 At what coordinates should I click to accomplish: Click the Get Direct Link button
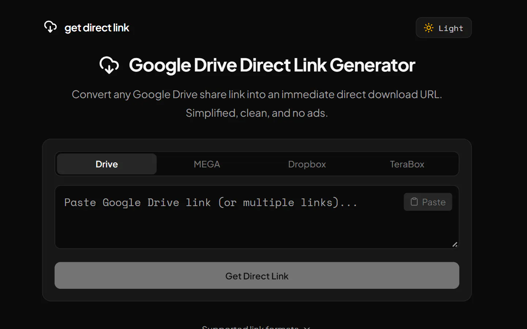pyautogui.click(x=257, y=276)
